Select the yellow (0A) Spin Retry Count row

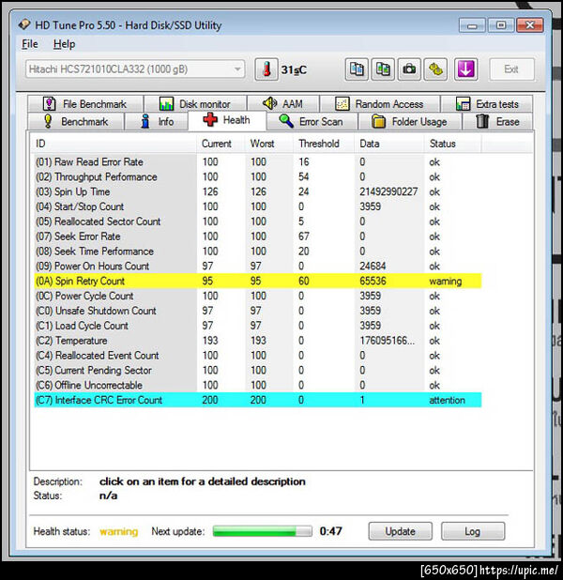pos(258,281)
